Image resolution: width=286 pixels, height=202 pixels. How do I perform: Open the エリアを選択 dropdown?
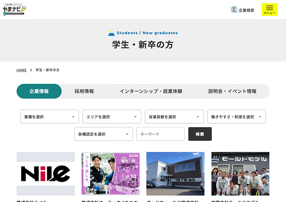(112, 117)
